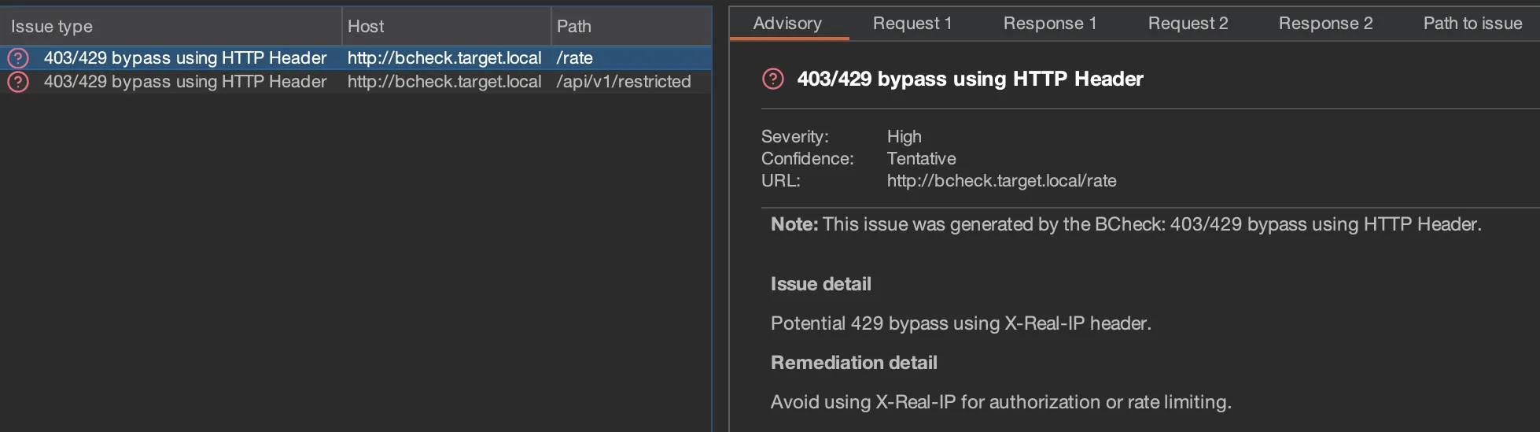
Task: Click the Issue detail heading
Action: (x=820, y=284)
